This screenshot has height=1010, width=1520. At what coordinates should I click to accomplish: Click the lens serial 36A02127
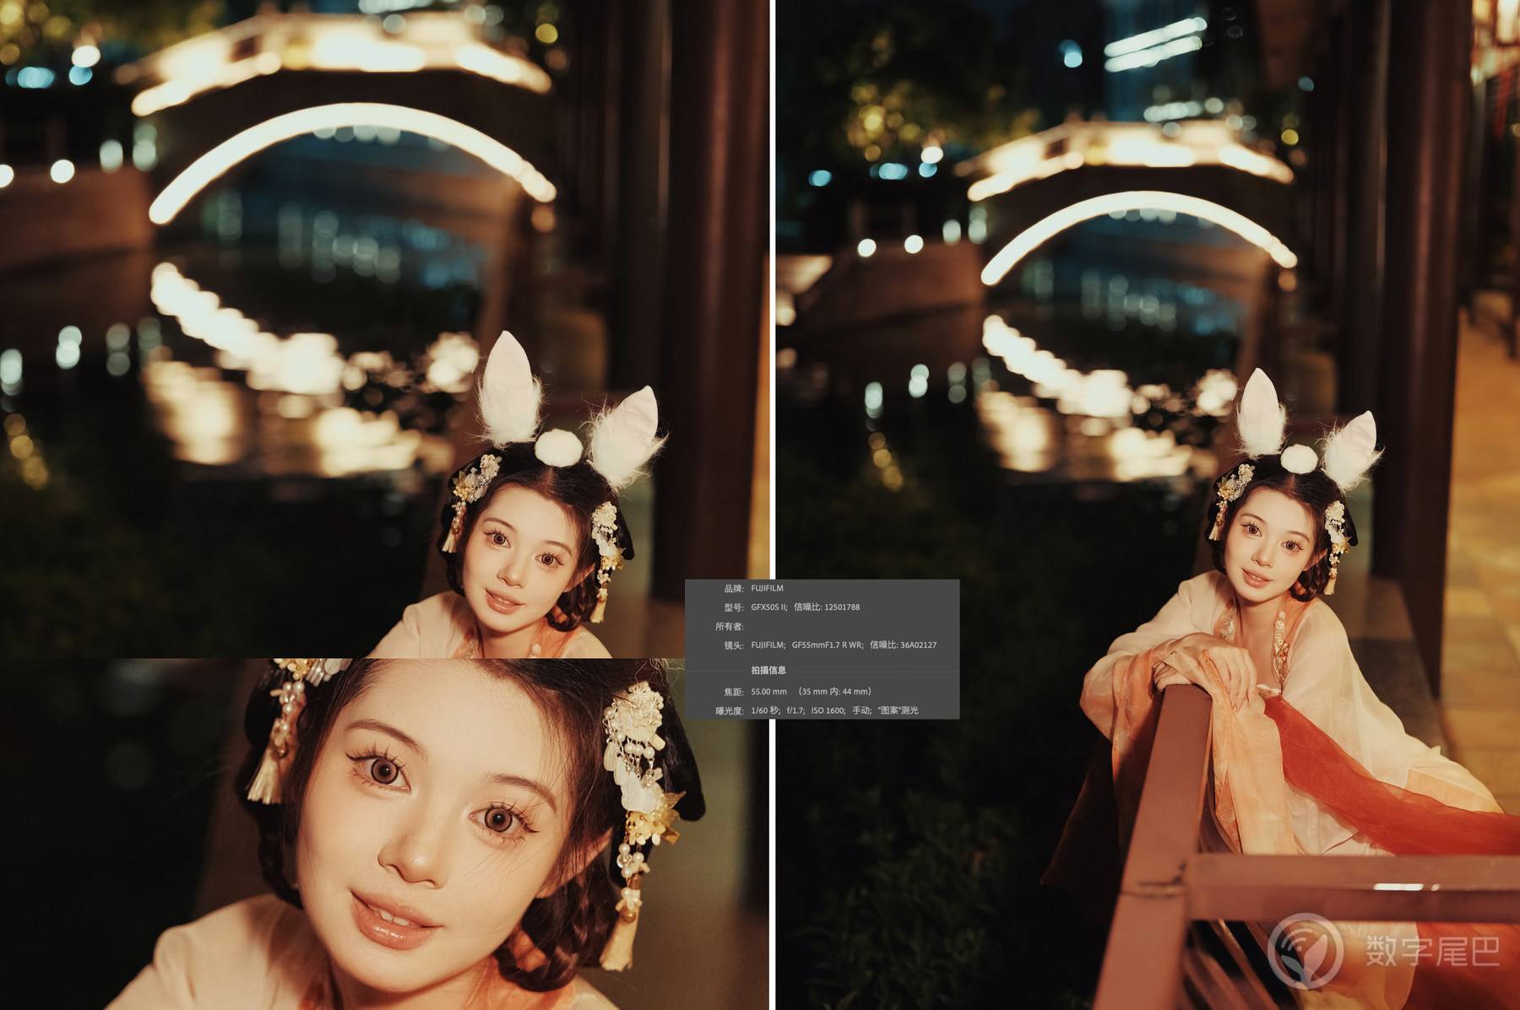(x=919, y=645)
